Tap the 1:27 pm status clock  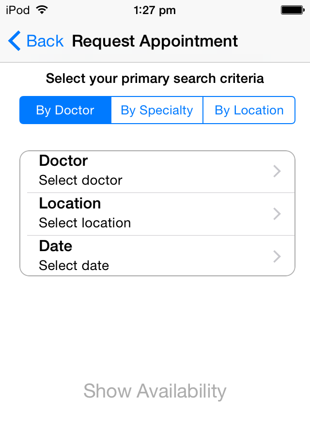click(155, 10)
